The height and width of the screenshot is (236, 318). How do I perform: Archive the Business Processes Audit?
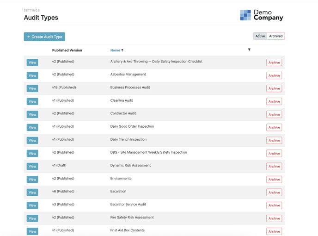pyautogui.click(x=274, y=88)
